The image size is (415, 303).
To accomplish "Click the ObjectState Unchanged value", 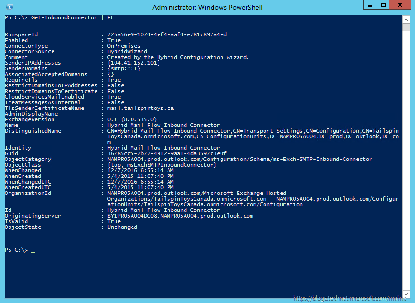I will [x=122, y=227].
